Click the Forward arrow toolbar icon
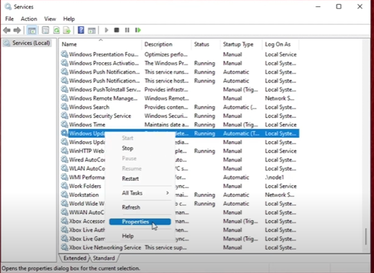374x273 pixels. [17, 30]
